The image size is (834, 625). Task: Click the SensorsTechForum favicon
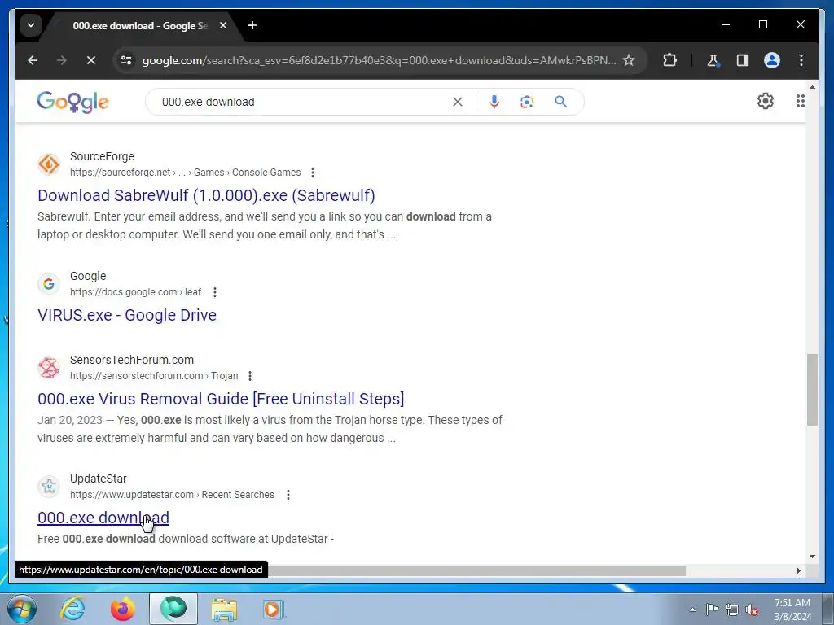(49, 367)
